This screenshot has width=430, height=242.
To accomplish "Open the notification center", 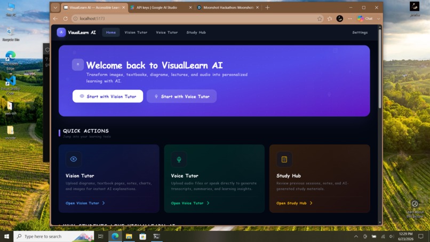I will tap(421, 237).
